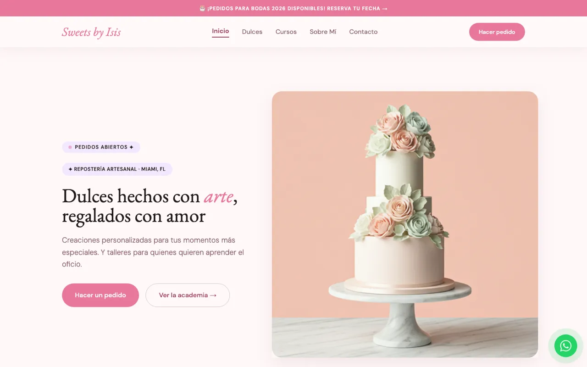This screenshot has width=587, height=367.
Task: Open the Sobre Mí section
Action: [323, 32]
